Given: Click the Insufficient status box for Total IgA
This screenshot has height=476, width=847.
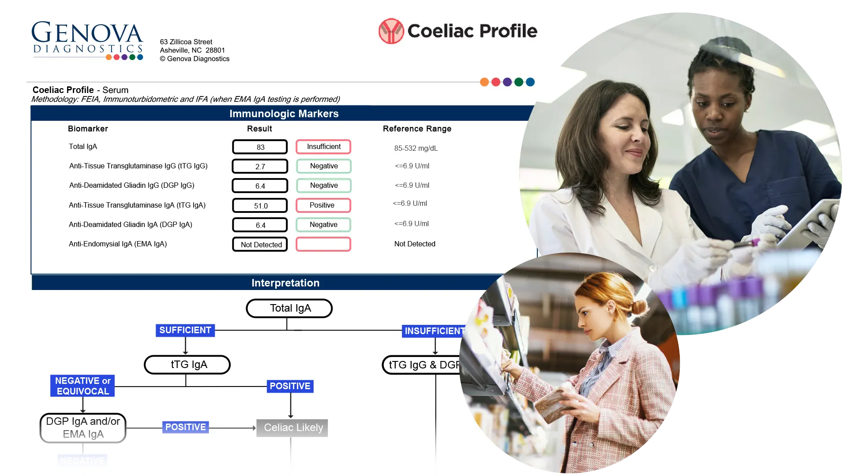Looking at the screenshot, I should point(323,146).
